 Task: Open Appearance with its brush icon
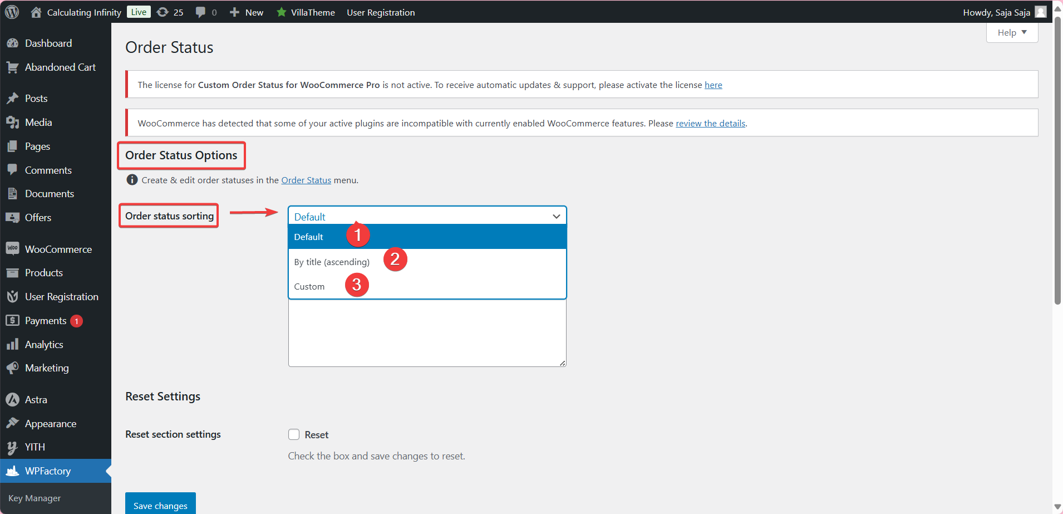13,423
